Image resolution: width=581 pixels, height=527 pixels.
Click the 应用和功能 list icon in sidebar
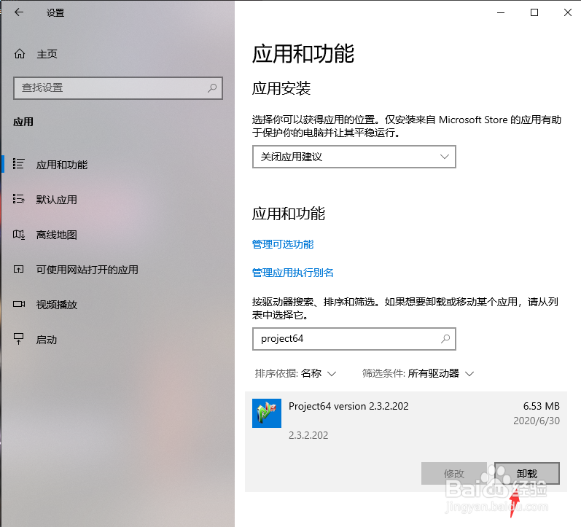click(x=18, y=164)
